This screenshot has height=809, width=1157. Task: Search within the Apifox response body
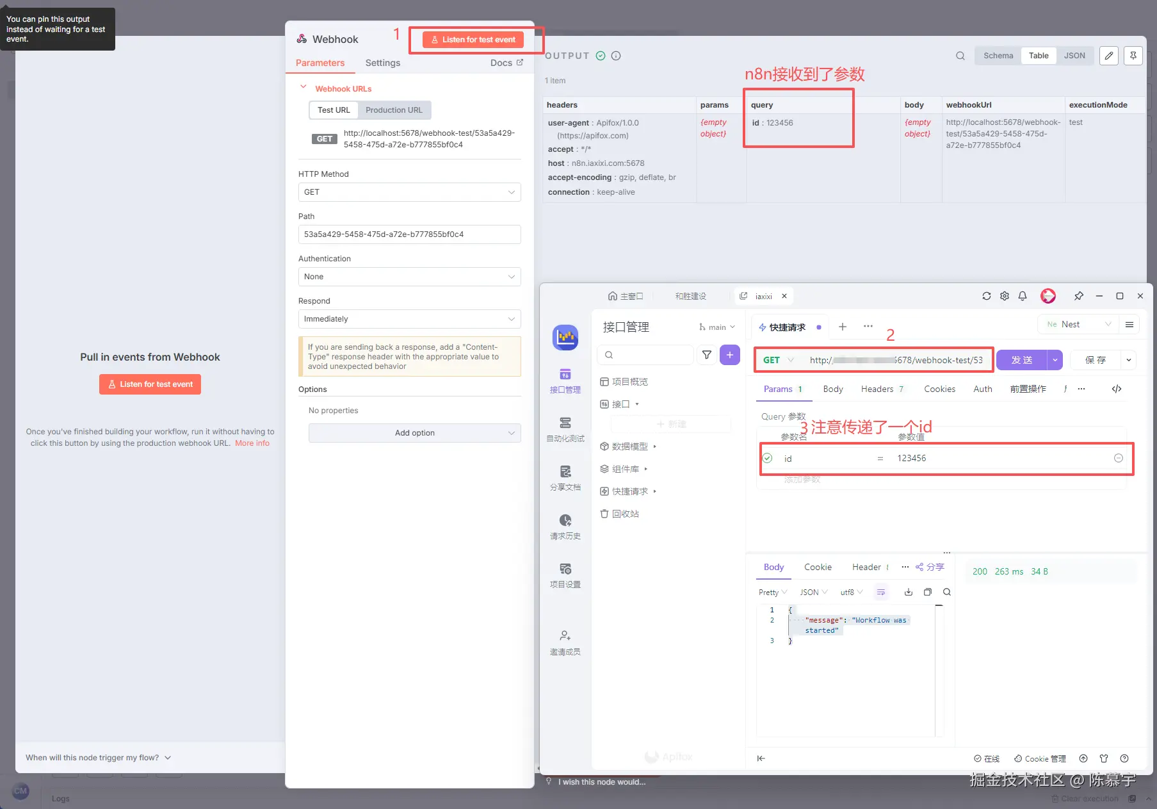947,592
